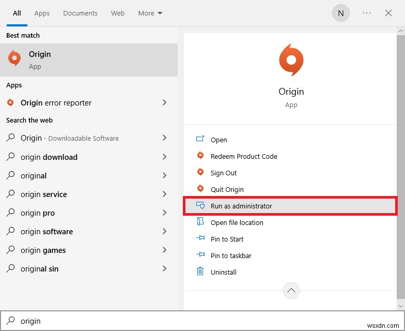Viewport: 405px width, 331px height.
Task: Open the three-dot options menu
Action: [367, 13]
